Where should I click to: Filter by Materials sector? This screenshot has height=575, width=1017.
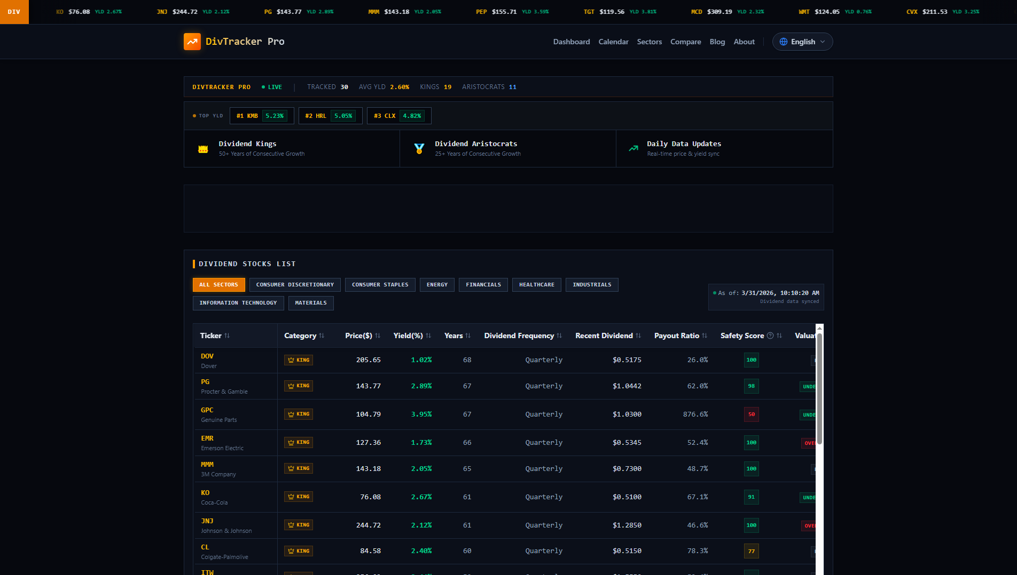311,303
